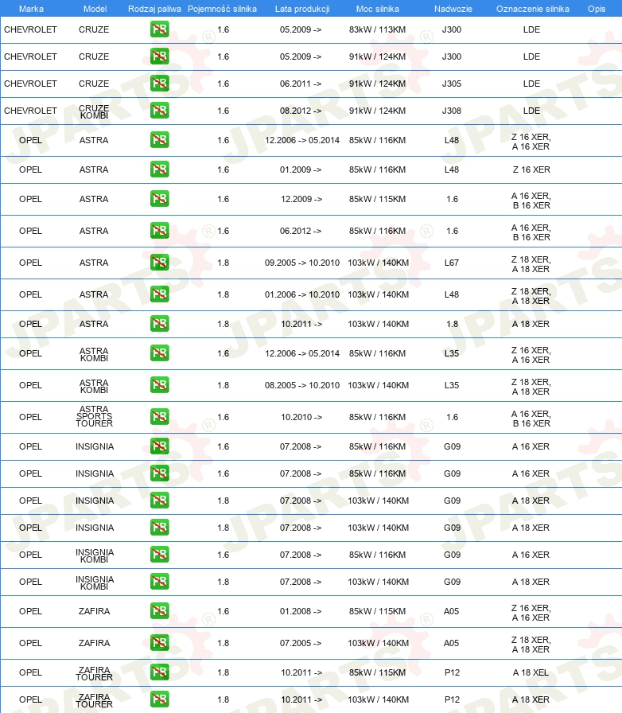Click the Rodzaj paliwa column header

tap(154, 9)
